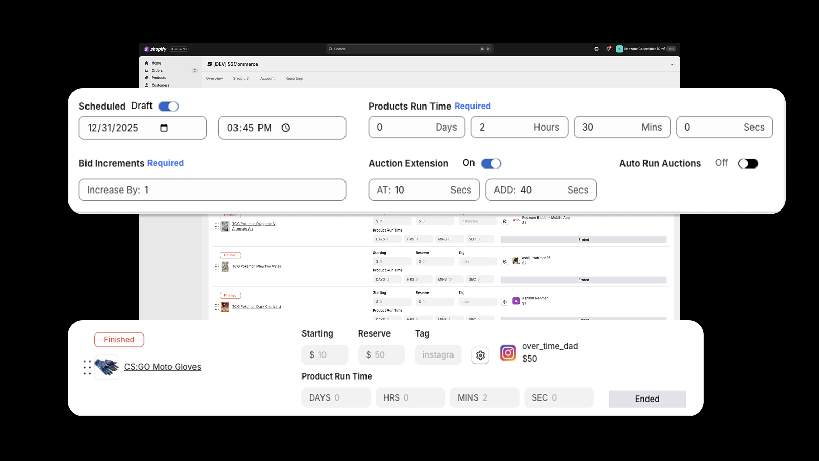Click the store preview icon in the top bar
The width and height of the screenshot is (819, 461).
(596, 49)
